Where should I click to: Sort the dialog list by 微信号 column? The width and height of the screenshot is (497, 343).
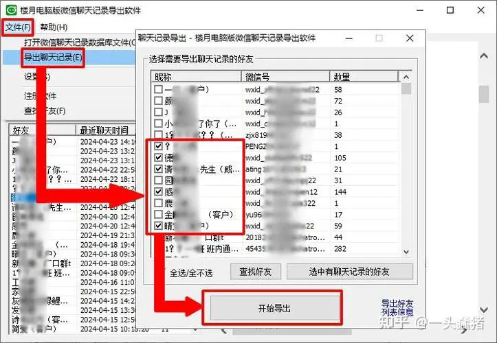[x=286, y=77]
